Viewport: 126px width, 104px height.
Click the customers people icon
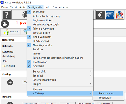pyautogui.click(x=5, y=24)
